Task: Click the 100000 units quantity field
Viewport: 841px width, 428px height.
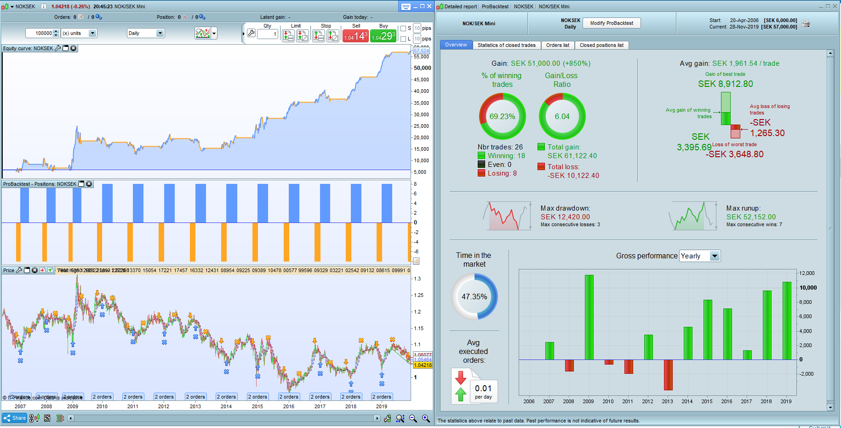Action: (x=40, y=33)
